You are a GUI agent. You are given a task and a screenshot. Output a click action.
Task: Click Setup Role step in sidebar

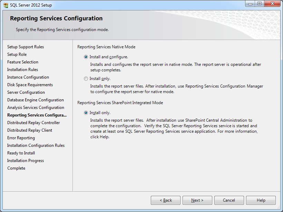(x=17, y=54)
